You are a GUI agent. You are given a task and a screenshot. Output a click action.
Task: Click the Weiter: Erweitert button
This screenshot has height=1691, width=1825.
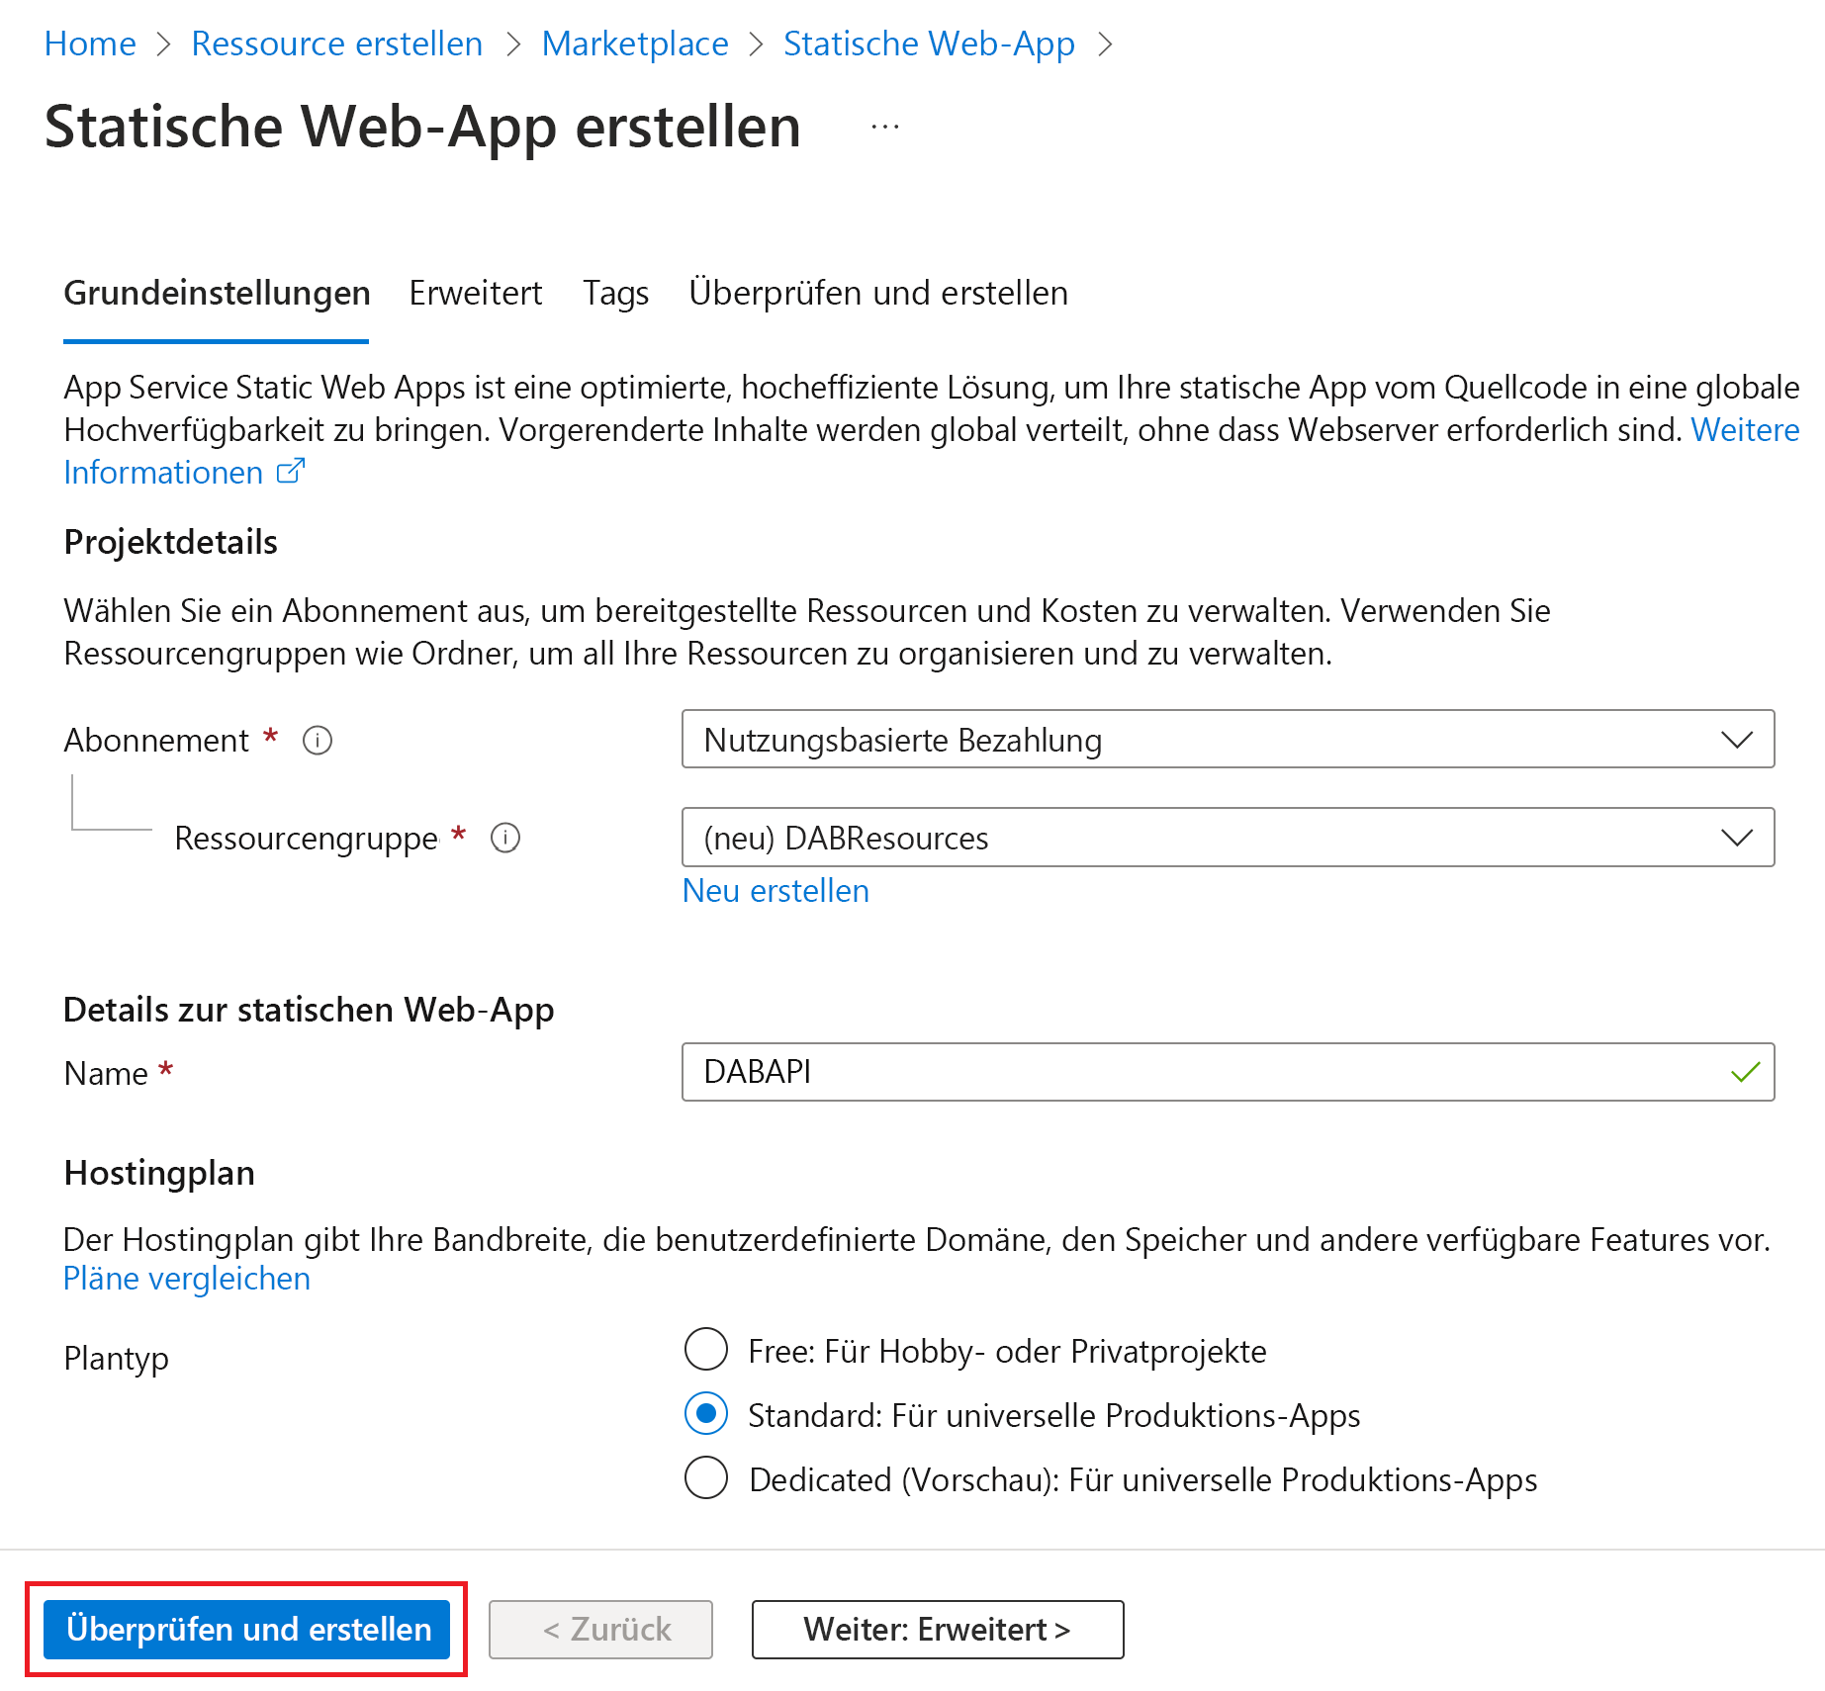coord(937,1629)
